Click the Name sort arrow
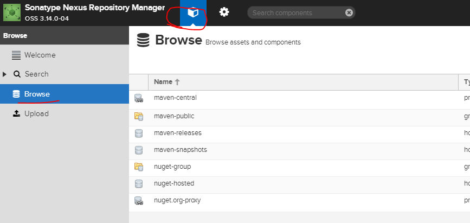Screen dimensions: 470x223 tap(177, 82)
